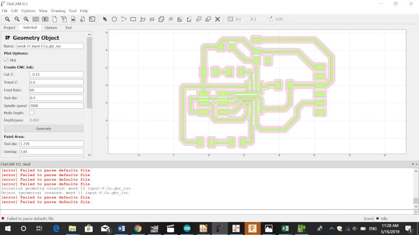Choose the arrow select tool
Image resolution: width=419 pixels, height=235 pixels.
click(105, 19)
